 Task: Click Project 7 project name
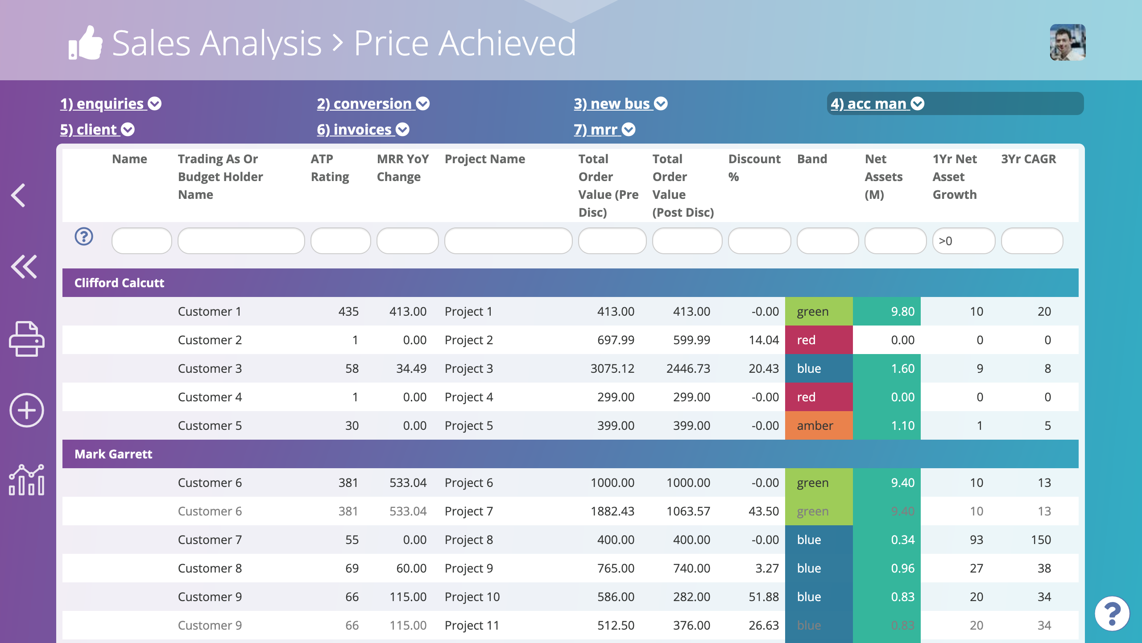(469, 511)
